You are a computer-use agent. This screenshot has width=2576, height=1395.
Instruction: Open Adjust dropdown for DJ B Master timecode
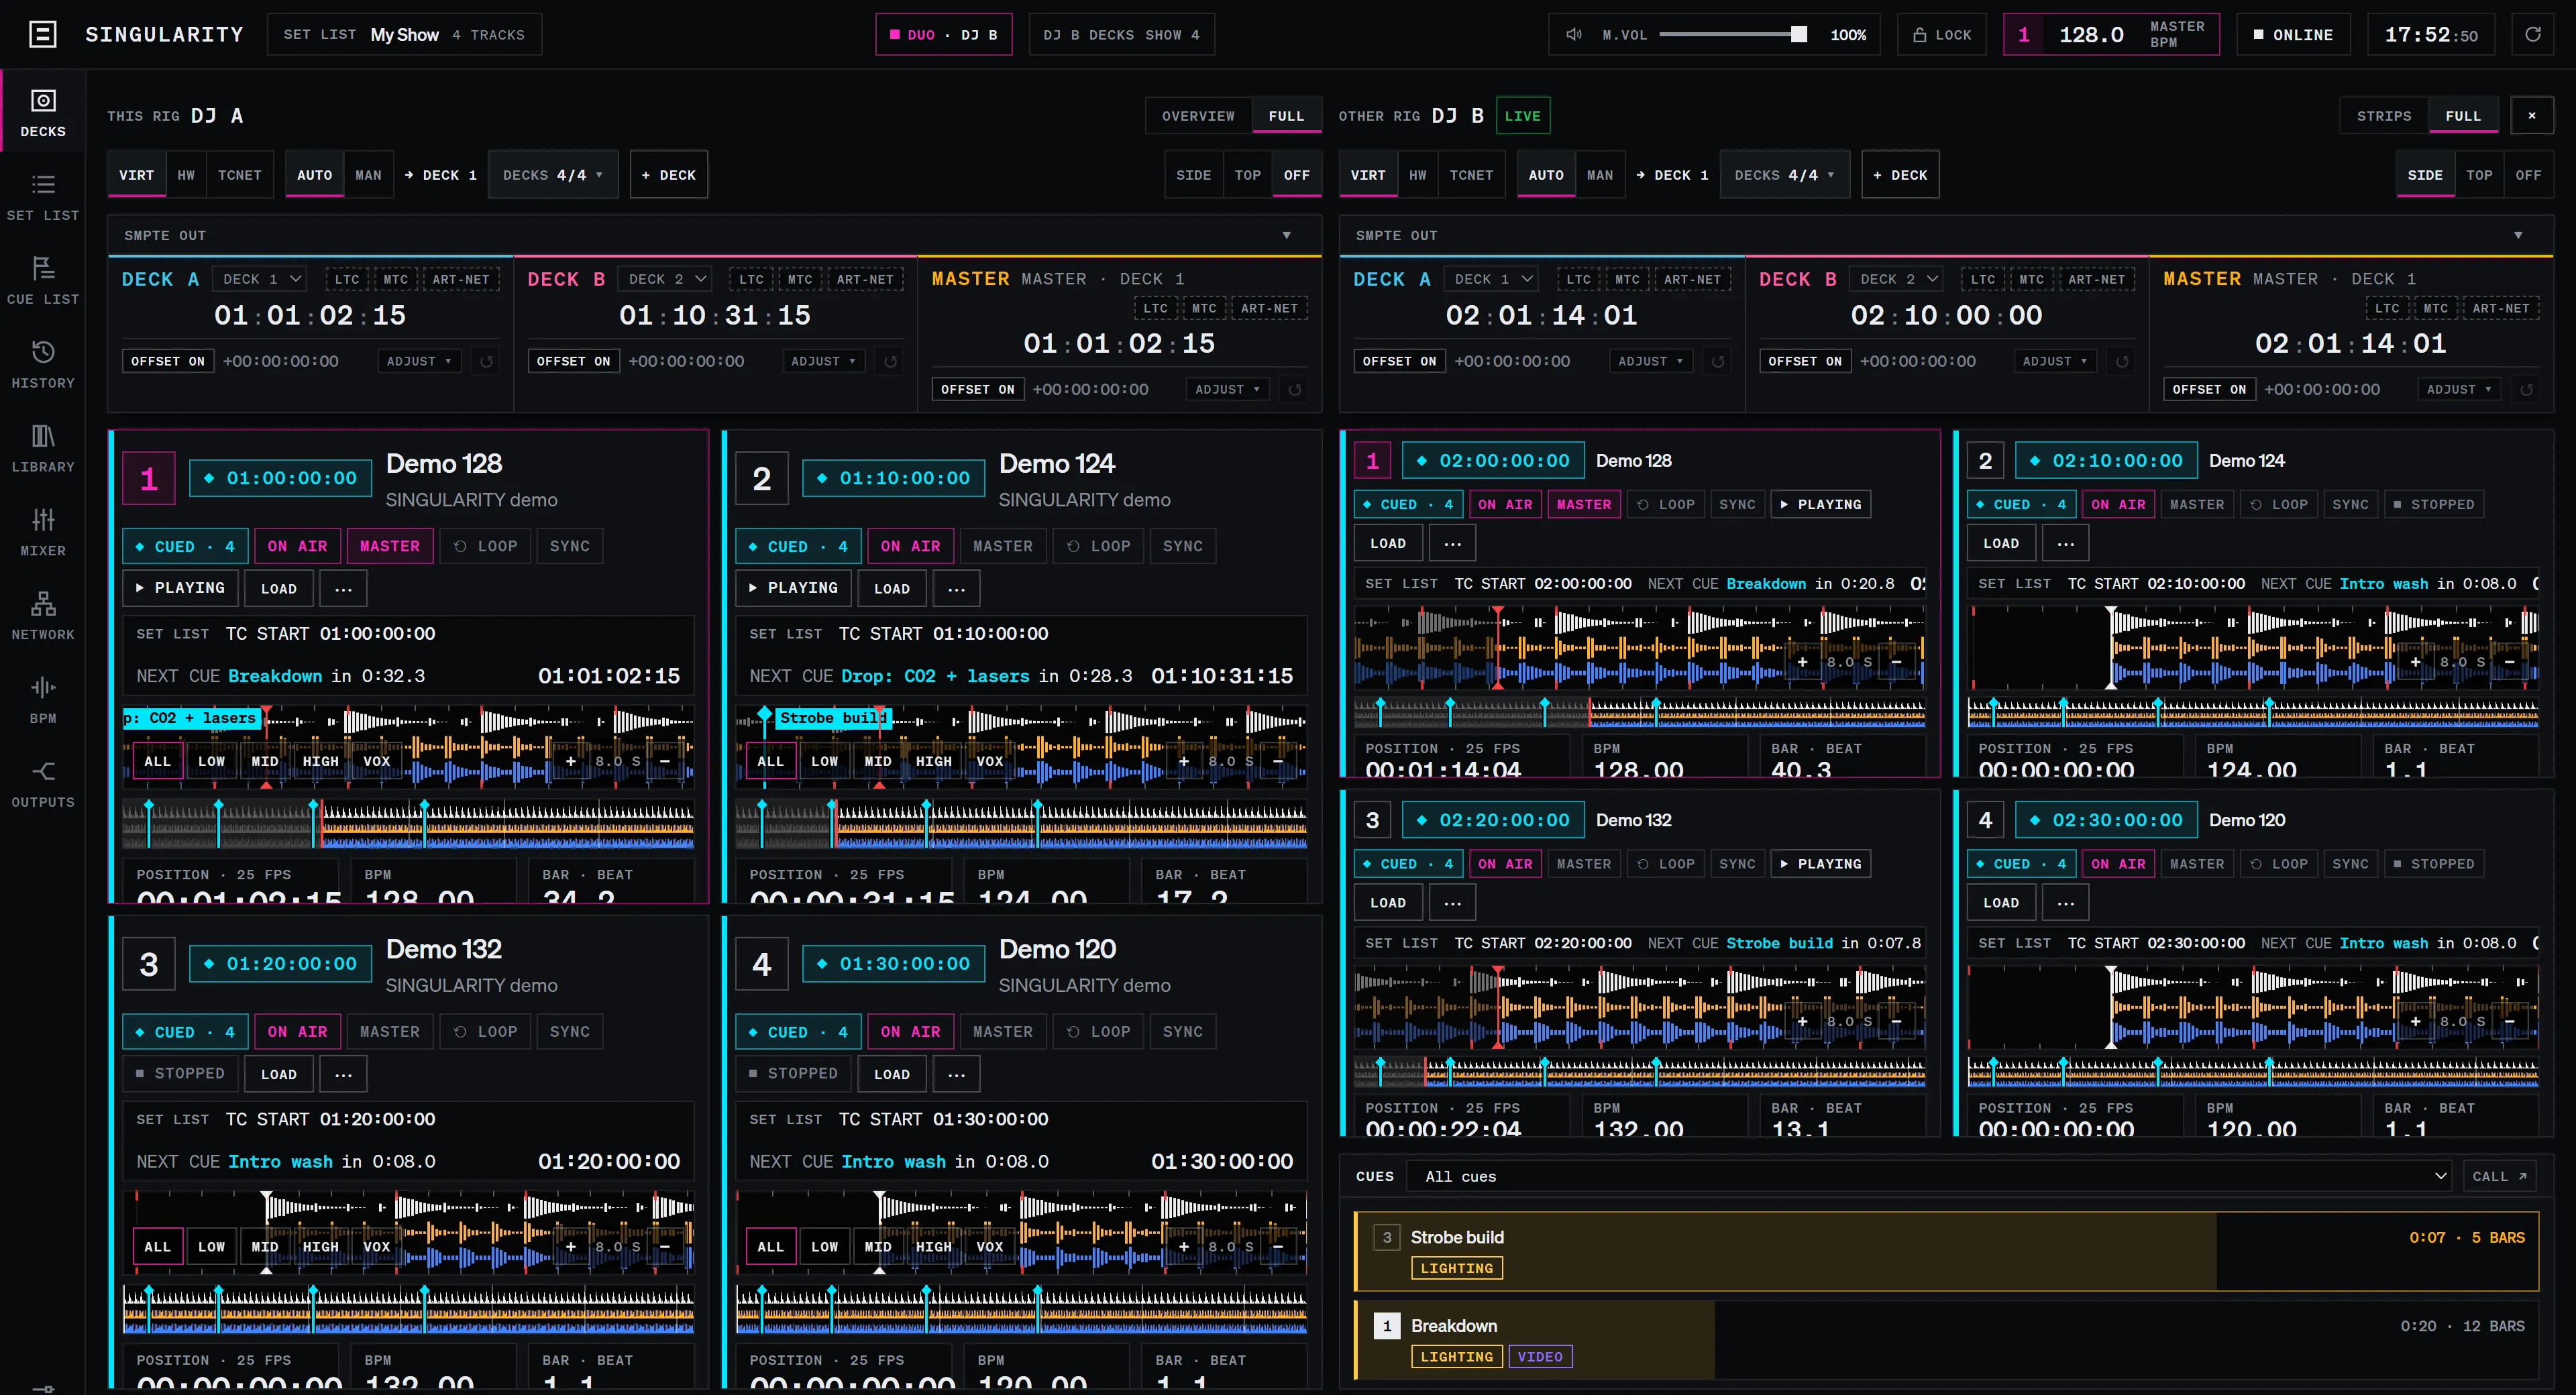pyautogui.click(x=2458, y=389)
